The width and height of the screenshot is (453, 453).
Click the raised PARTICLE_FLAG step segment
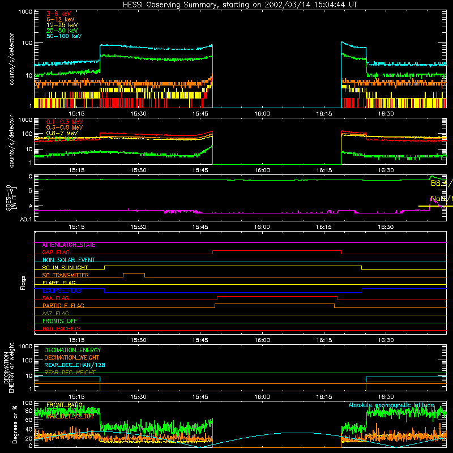pos(275,304)
